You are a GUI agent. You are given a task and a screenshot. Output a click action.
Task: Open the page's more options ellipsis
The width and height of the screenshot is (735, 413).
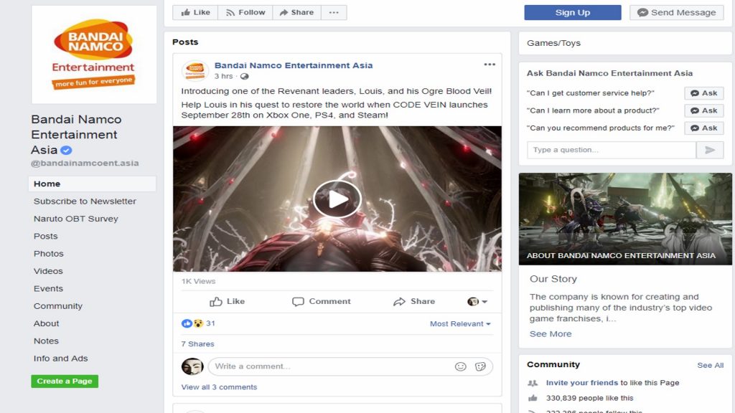334,12
